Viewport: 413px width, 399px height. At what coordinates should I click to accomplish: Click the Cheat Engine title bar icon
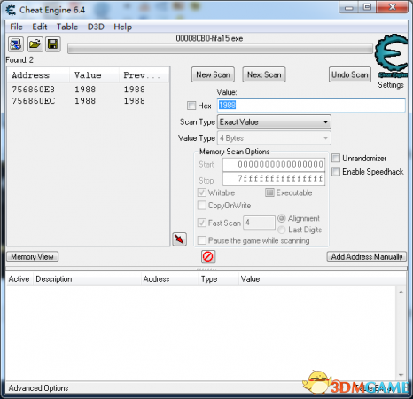pyautogui.click(x=11, y=10)
